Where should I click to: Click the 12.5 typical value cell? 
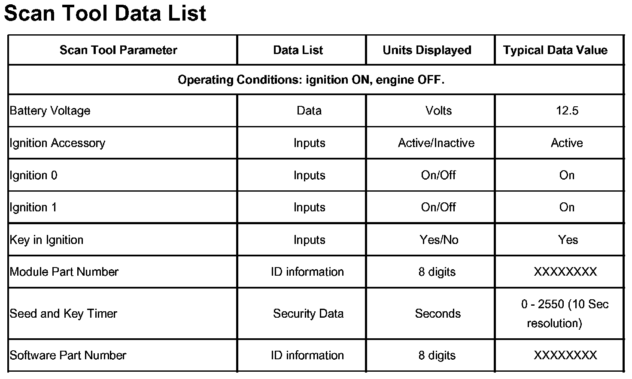click(567, 111)
